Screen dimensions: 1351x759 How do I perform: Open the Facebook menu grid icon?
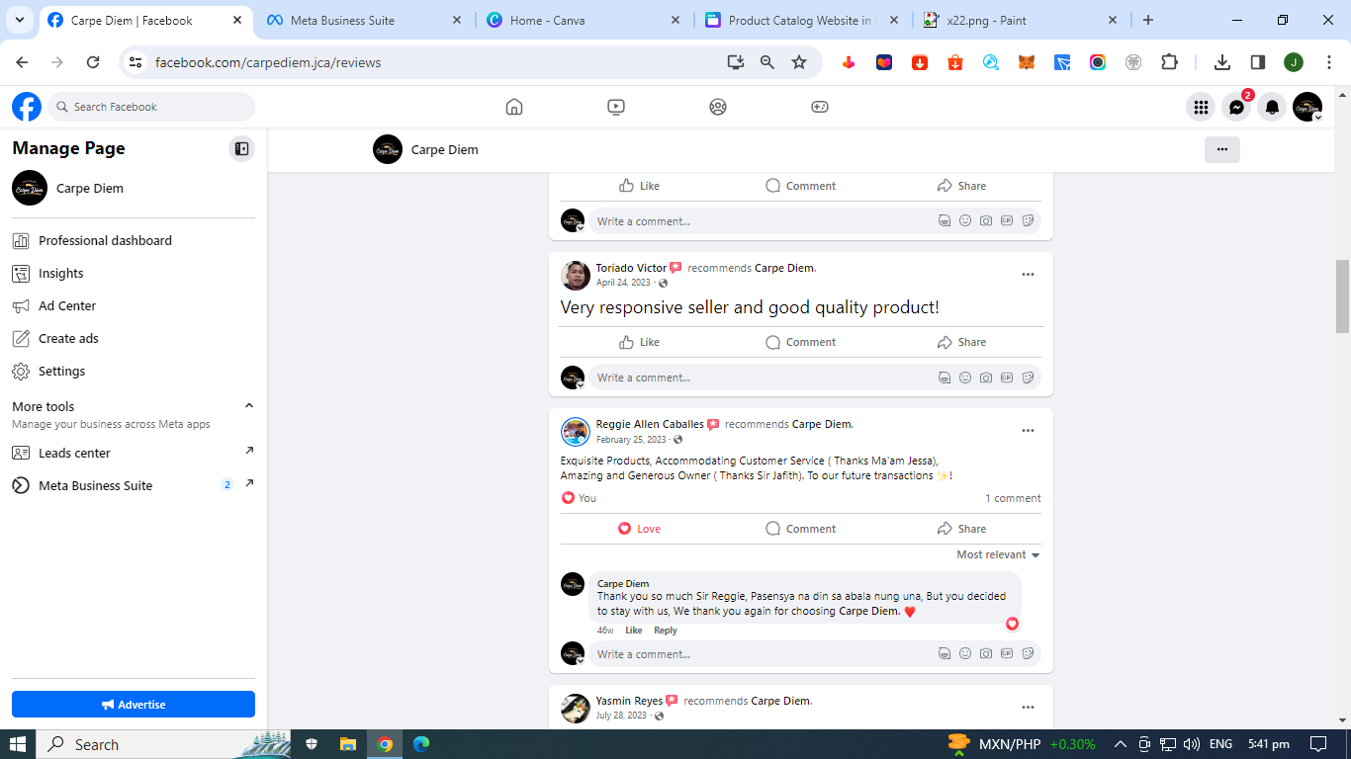[x=1201, y=107]
